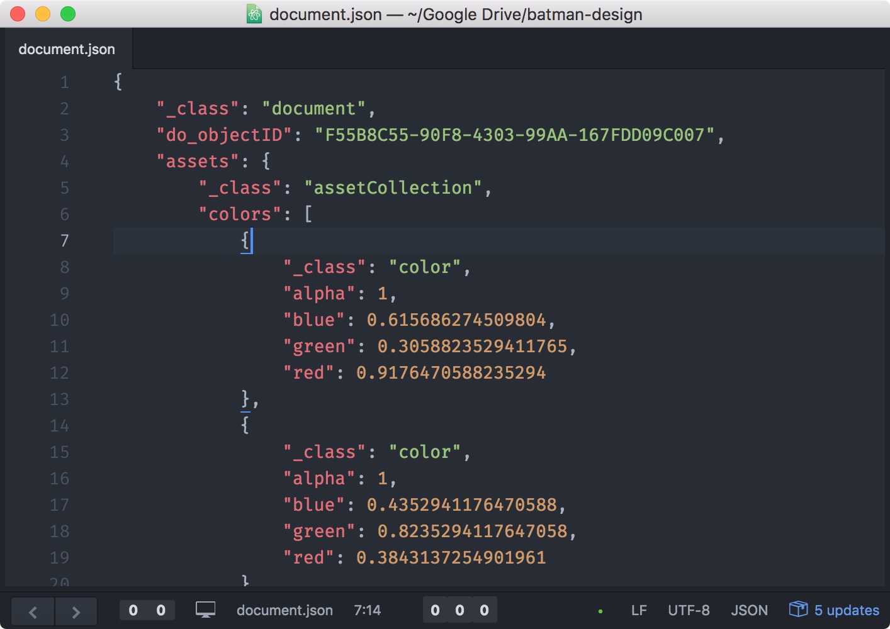This screenshot has height=629, width=890.
Task: Open the UTF-8 encoding selector
Action: (689, 610)
